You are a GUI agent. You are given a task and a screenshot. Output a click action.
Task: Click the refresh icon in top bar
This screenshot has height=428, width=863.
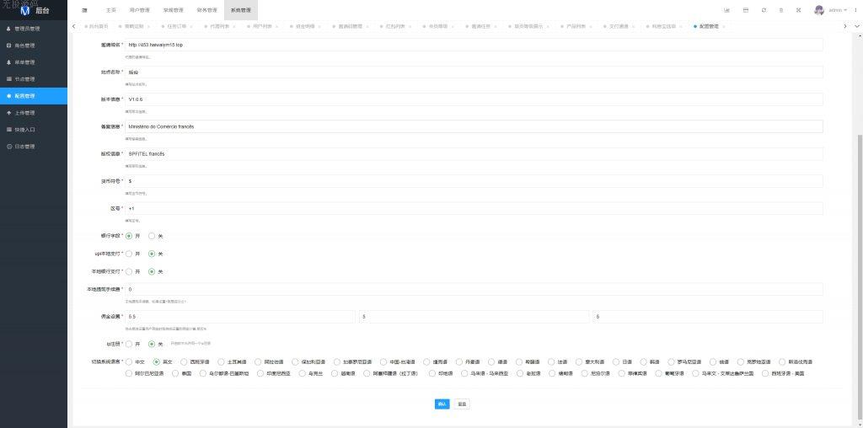coord(764,10)
